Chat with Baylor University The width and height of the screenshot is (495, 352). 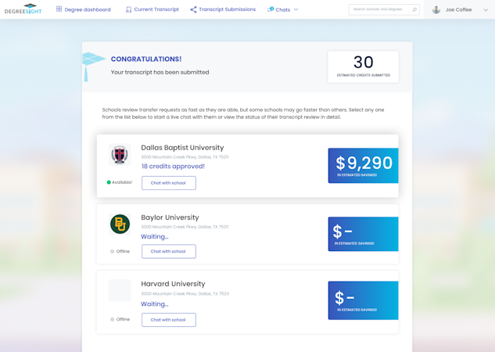pos(168,251)
